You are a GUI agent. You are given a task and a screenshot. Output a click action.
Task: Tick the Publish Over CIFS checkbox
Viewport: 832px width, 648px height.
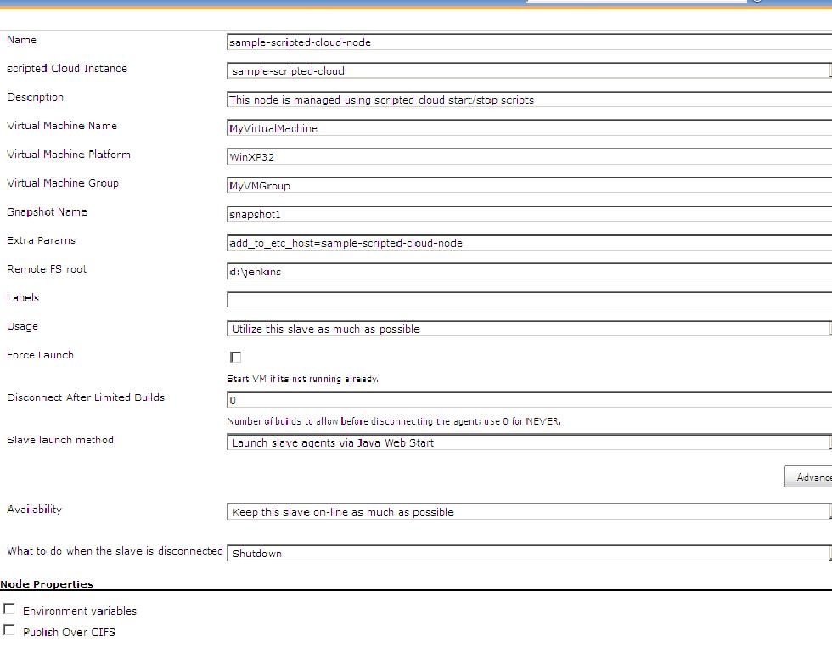point(9,630)
